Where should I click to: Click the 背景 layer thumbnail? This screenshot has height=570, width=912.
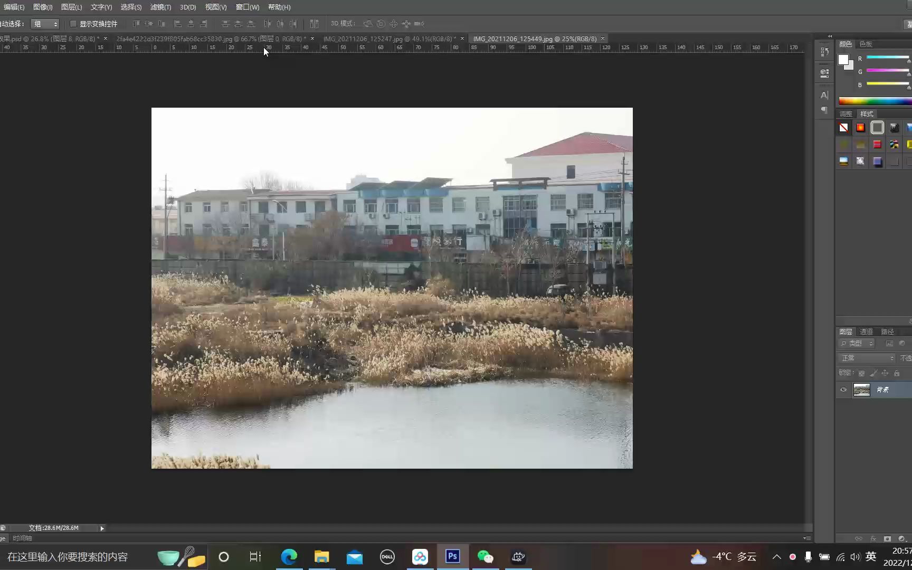(x=862, y=390)
